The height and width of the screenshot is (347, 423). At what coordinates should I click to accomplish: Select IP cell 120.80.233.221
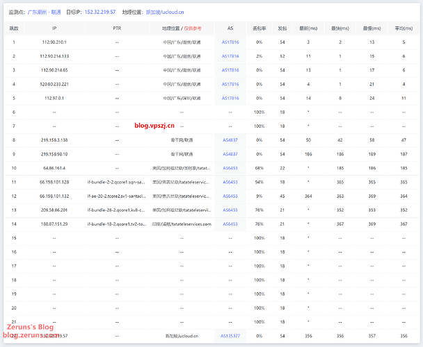(x=55, y=84)
